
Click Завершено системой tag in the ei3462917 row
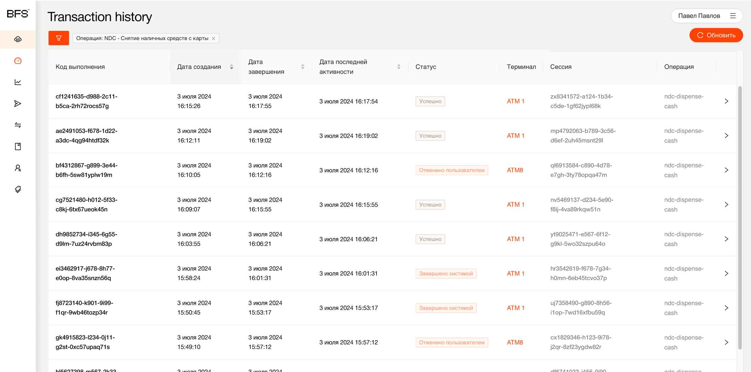pos(446,274)
